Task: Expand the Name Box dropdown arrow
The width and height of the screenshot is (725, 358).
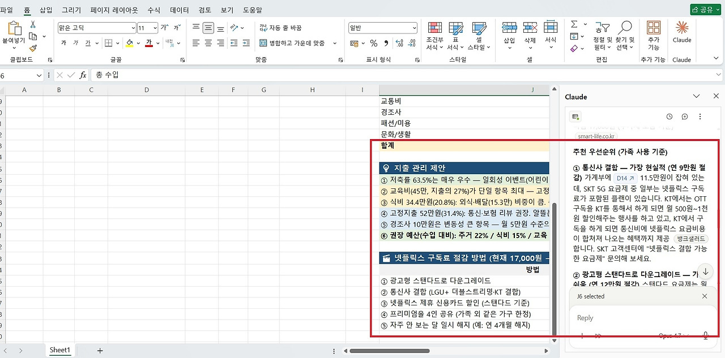Action: click(39, 75)
